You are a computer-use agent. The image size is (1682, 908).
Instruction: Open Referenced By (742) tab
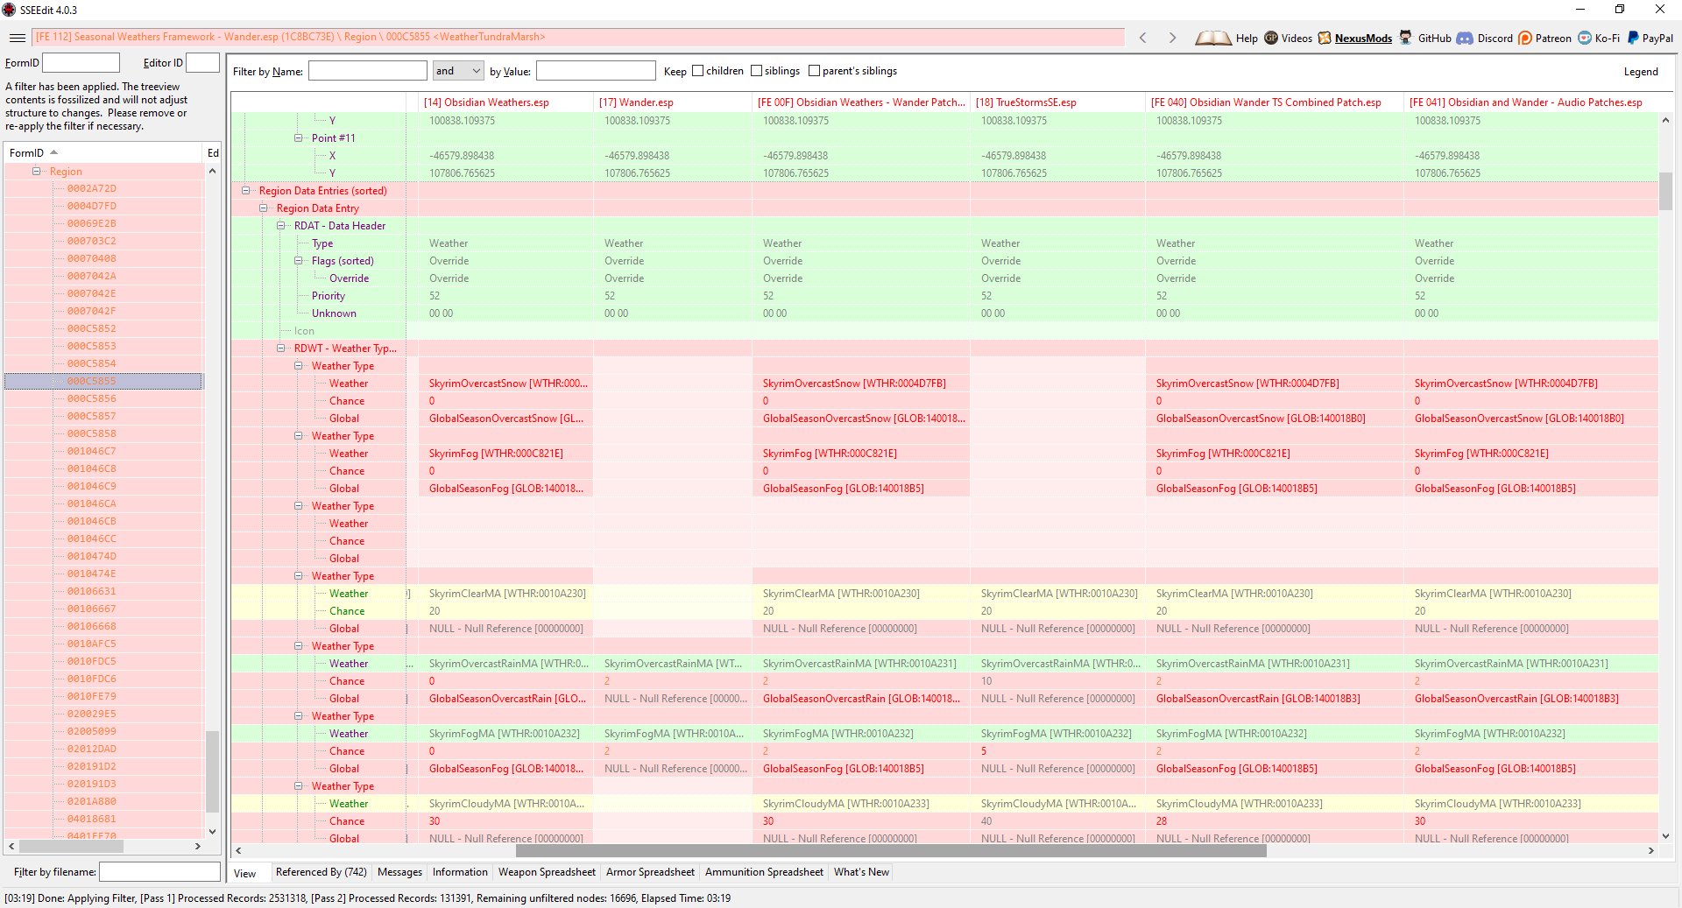click(x=321, y=872)
